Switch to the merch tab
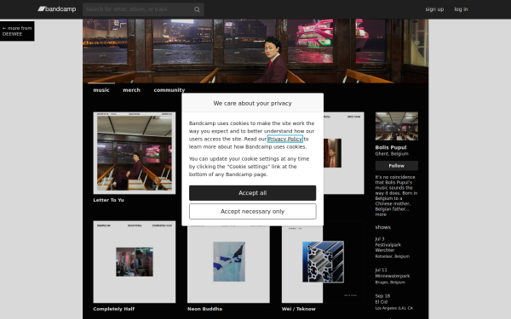The width and height of the screenshot is (511, 319). coord(131,90)
